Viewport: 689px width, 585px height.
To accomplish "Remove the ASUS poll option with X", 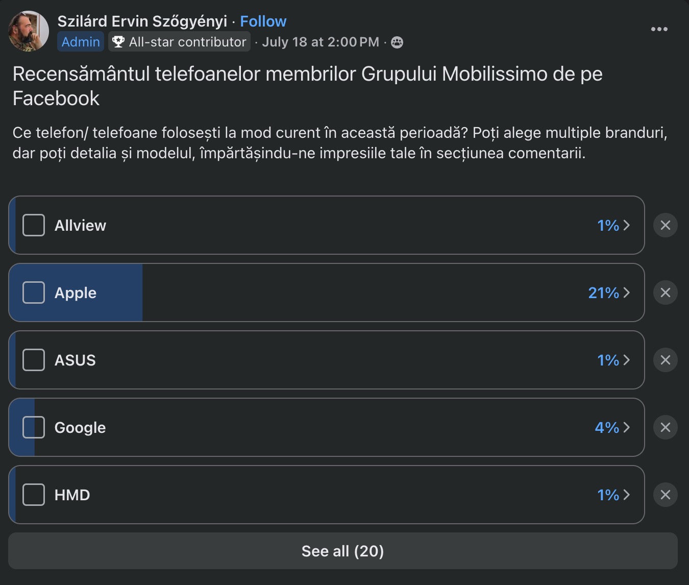I will pyautogui.click(x=665, y=360).
